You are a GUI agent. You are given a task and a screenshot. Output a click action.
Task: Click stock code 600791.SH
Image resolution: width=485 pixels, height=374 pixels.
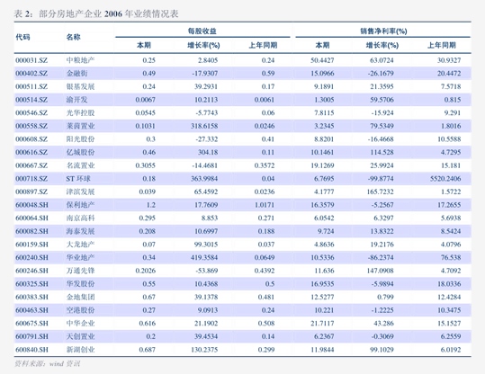pos(31,336)
